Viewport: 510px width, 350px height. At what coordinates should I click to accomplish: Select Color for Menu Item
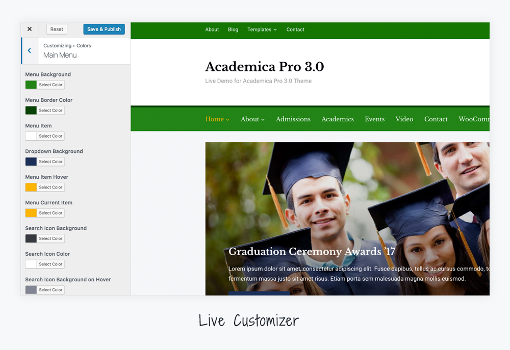click(x=50, y=136)
